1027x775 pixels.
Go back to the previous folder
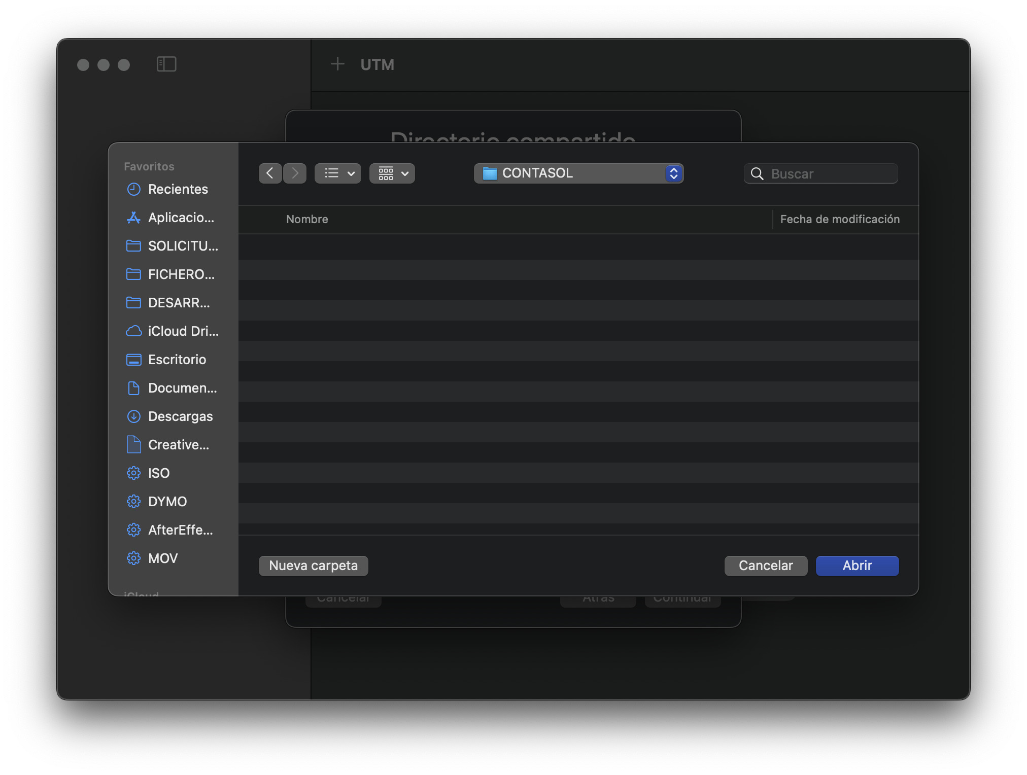(x=270, y=173)
